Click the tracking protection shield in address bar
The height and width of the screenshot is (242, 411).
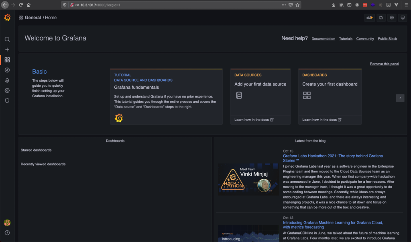pyautogui.click(x=65, y=5)
